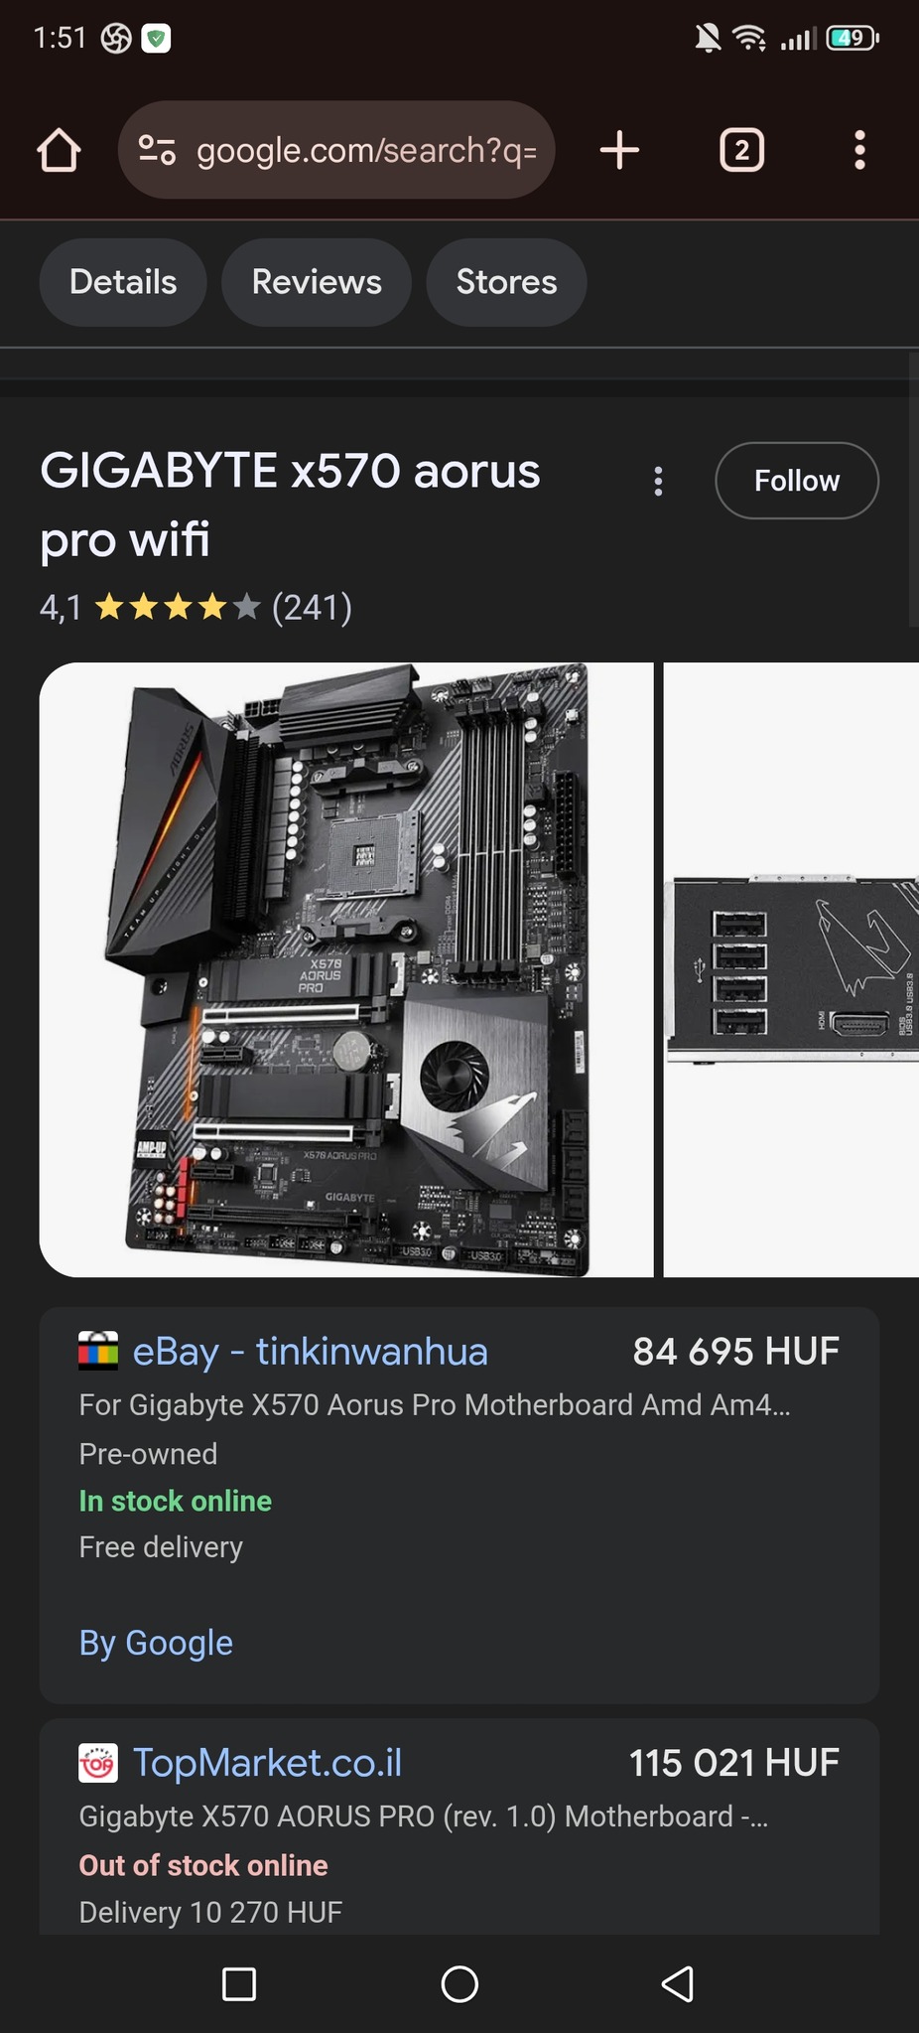
Task: Tap the browser home icon
Action: point(59,151)
